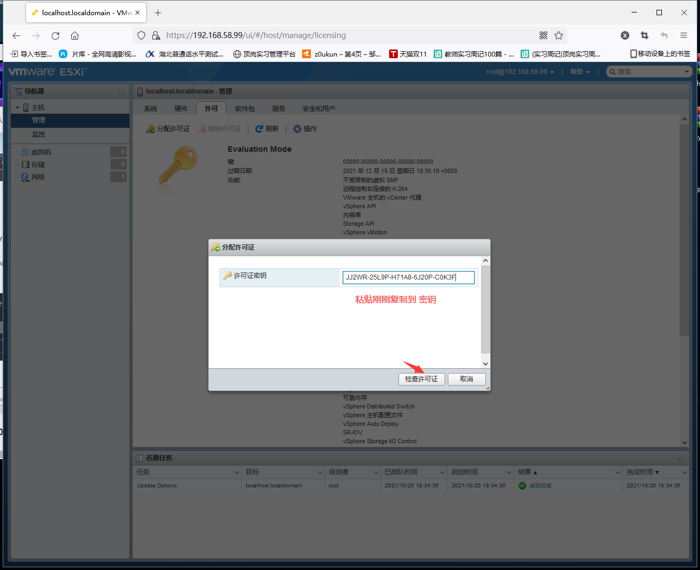This screenshot has height=570, width=700.
Task: Open the 启动时间 column dropdown arrow
Action: click(x=509, y=472)
